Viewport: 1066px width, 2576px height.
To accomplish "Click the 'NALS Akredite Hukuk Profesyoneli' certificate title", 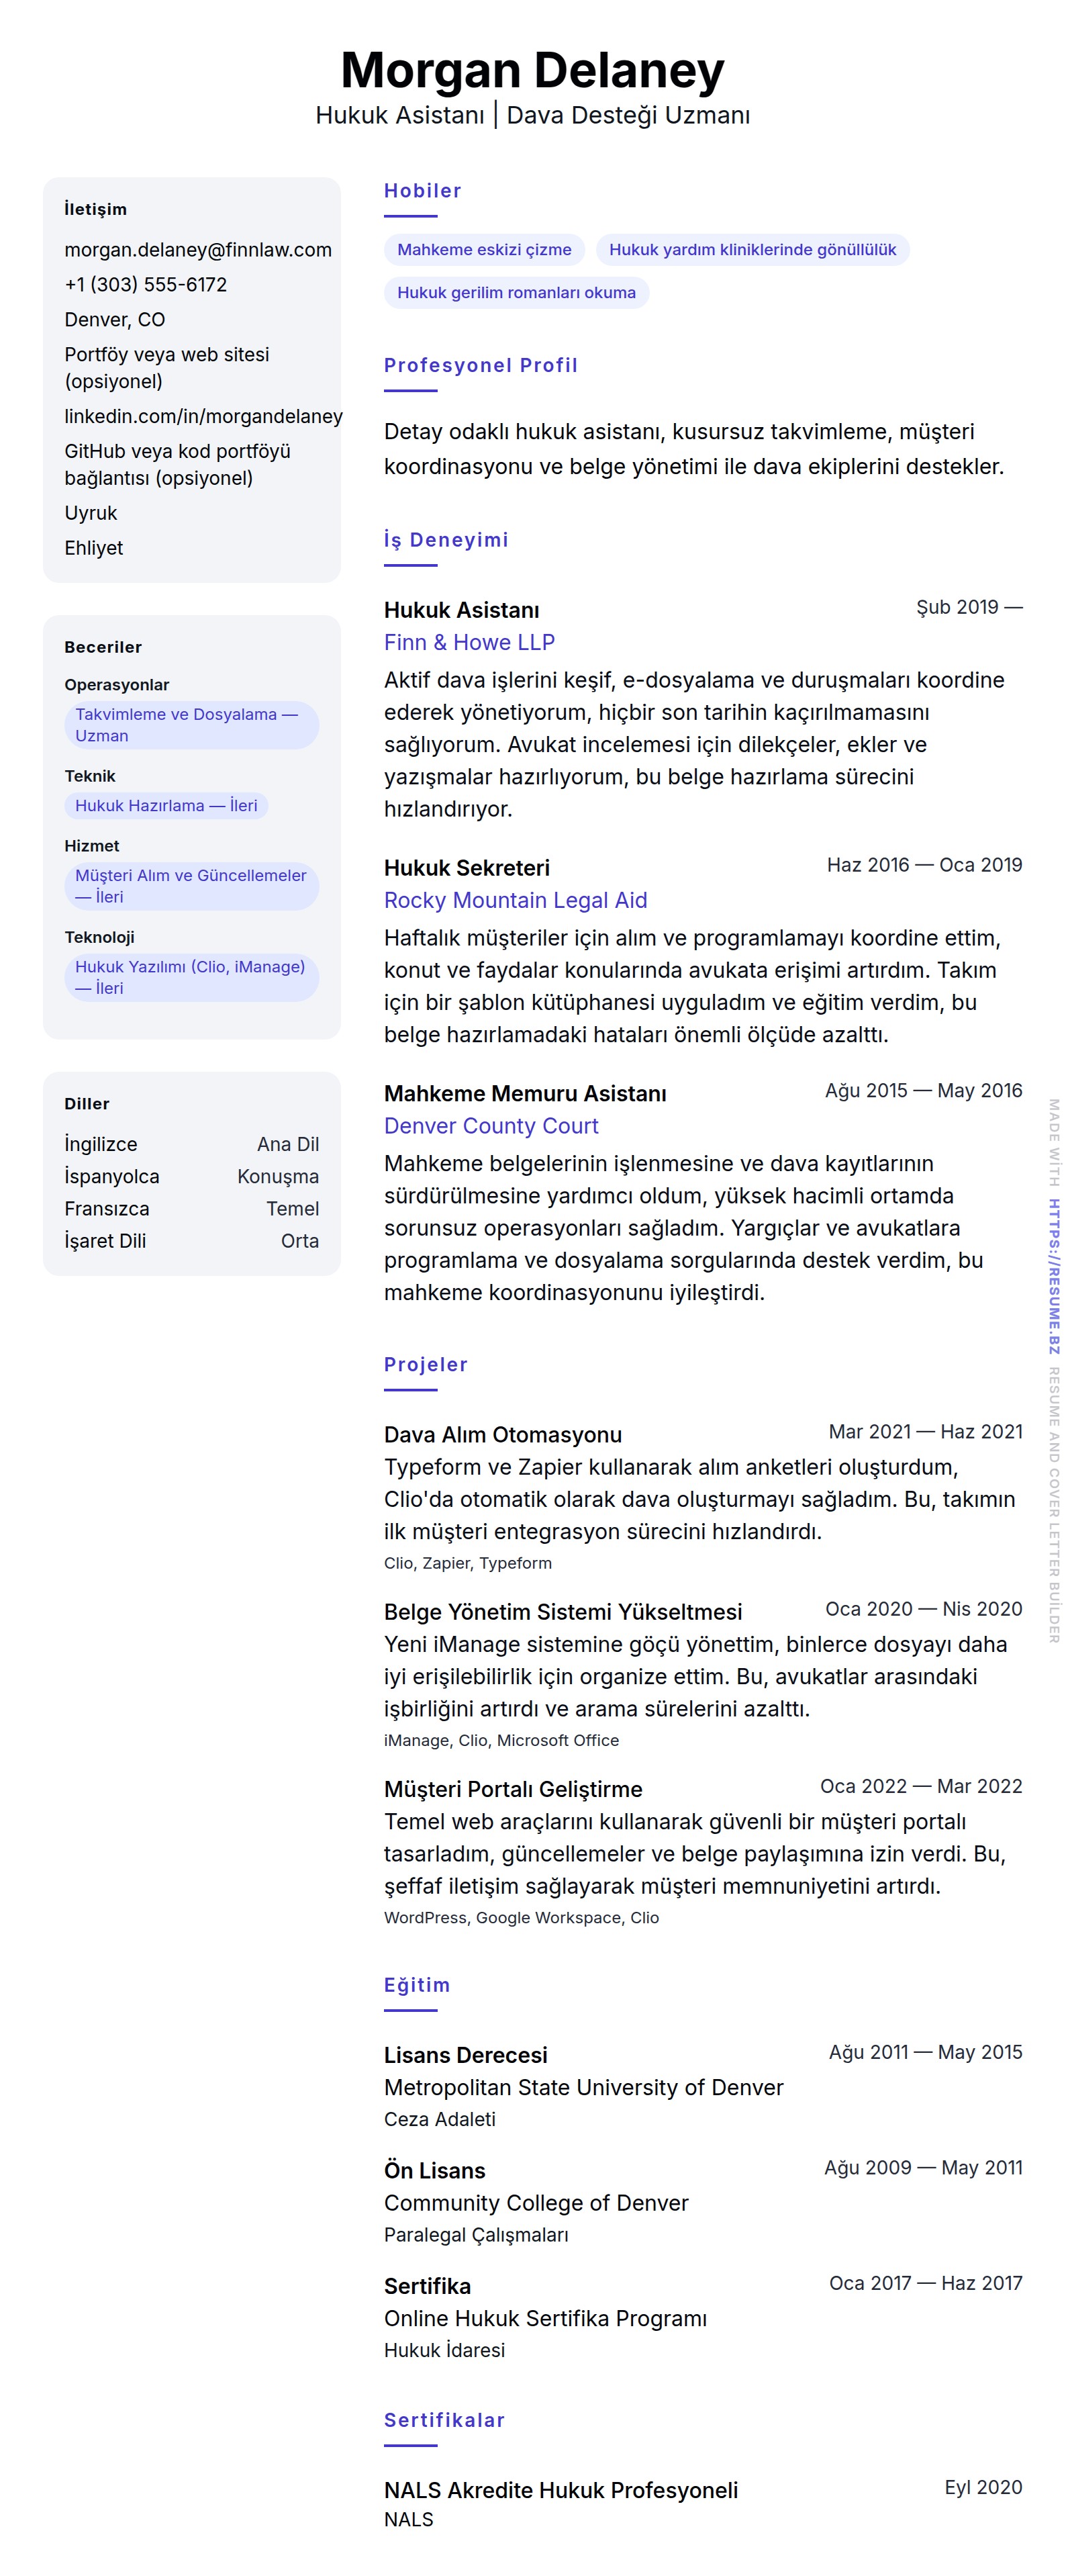I will pyautogui.click(x=560, y=2490).
